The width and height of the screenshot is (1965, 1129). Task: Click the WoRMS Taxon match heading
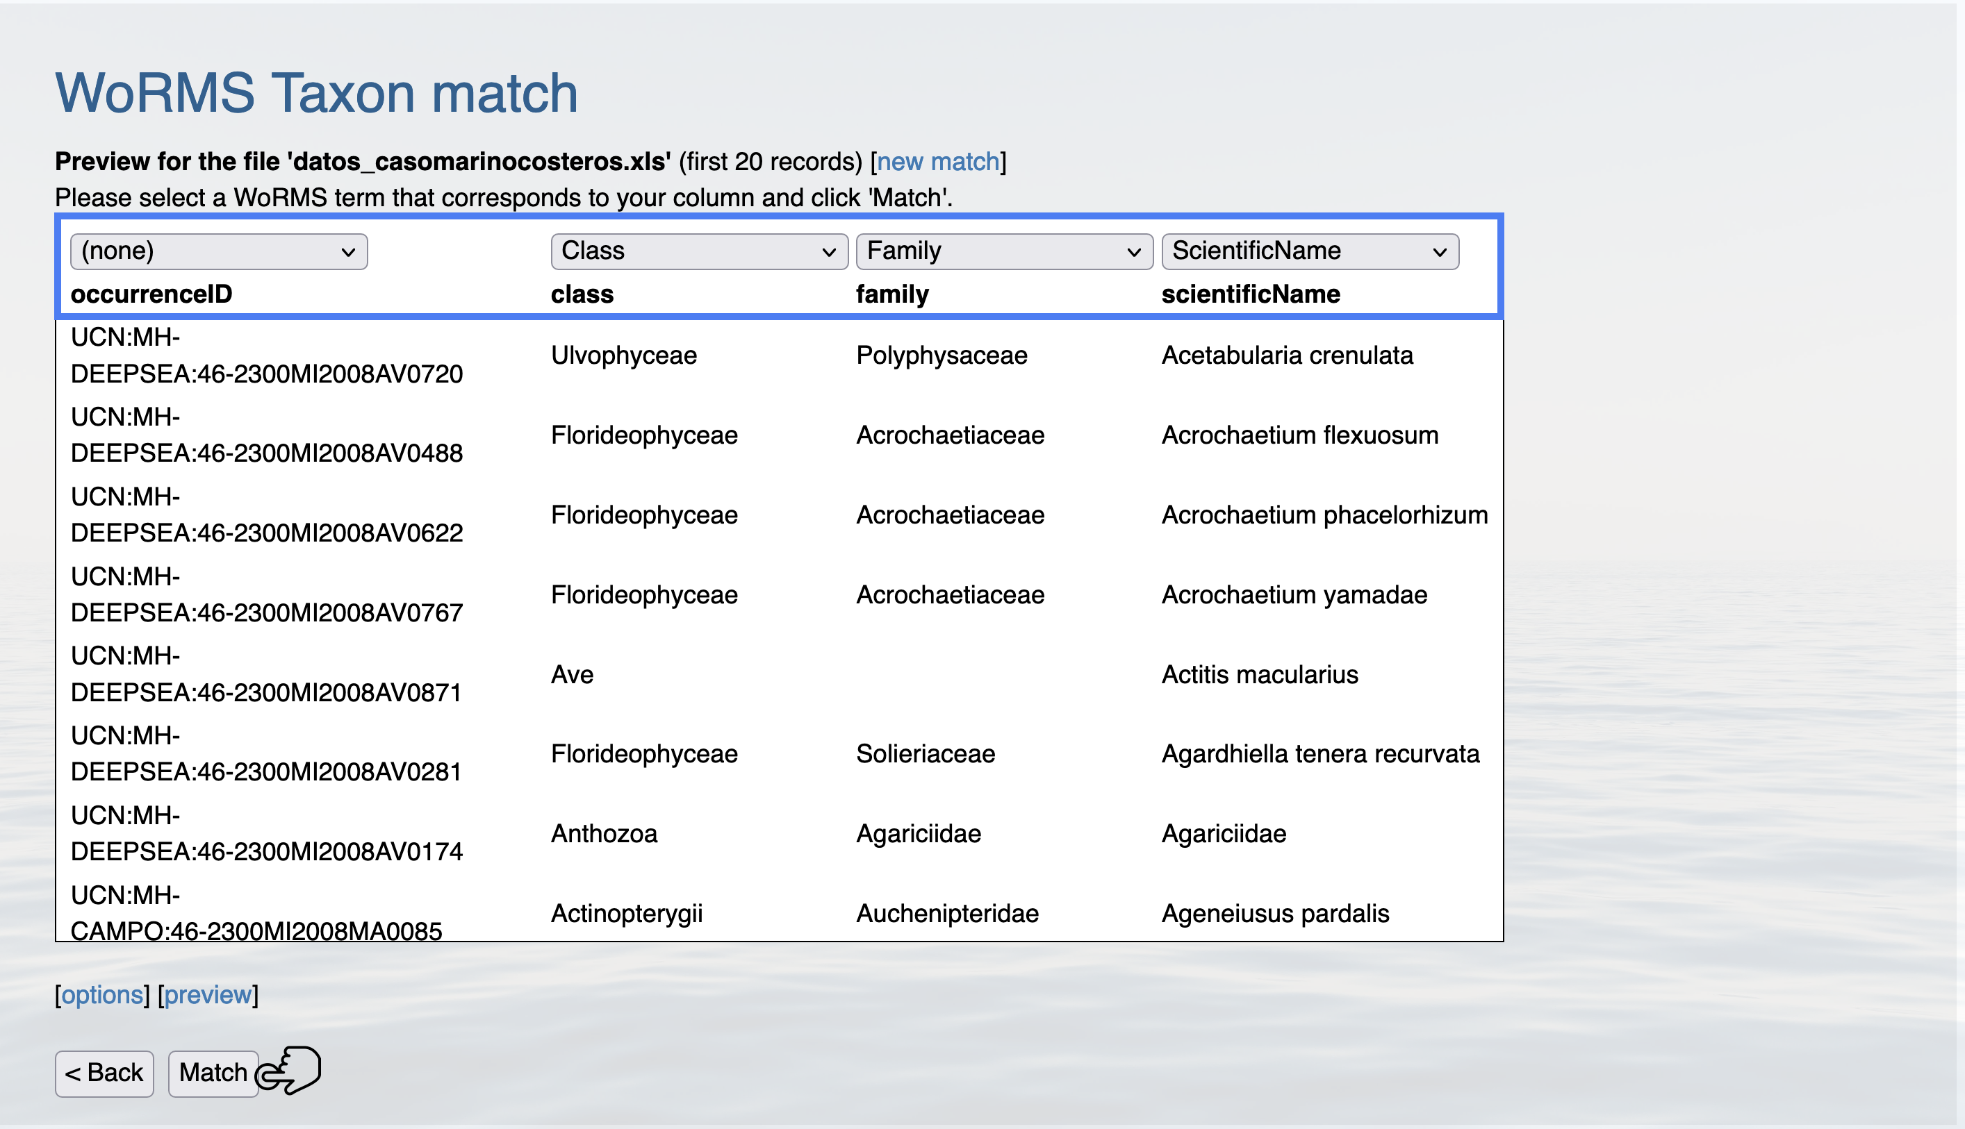(317, 93)
